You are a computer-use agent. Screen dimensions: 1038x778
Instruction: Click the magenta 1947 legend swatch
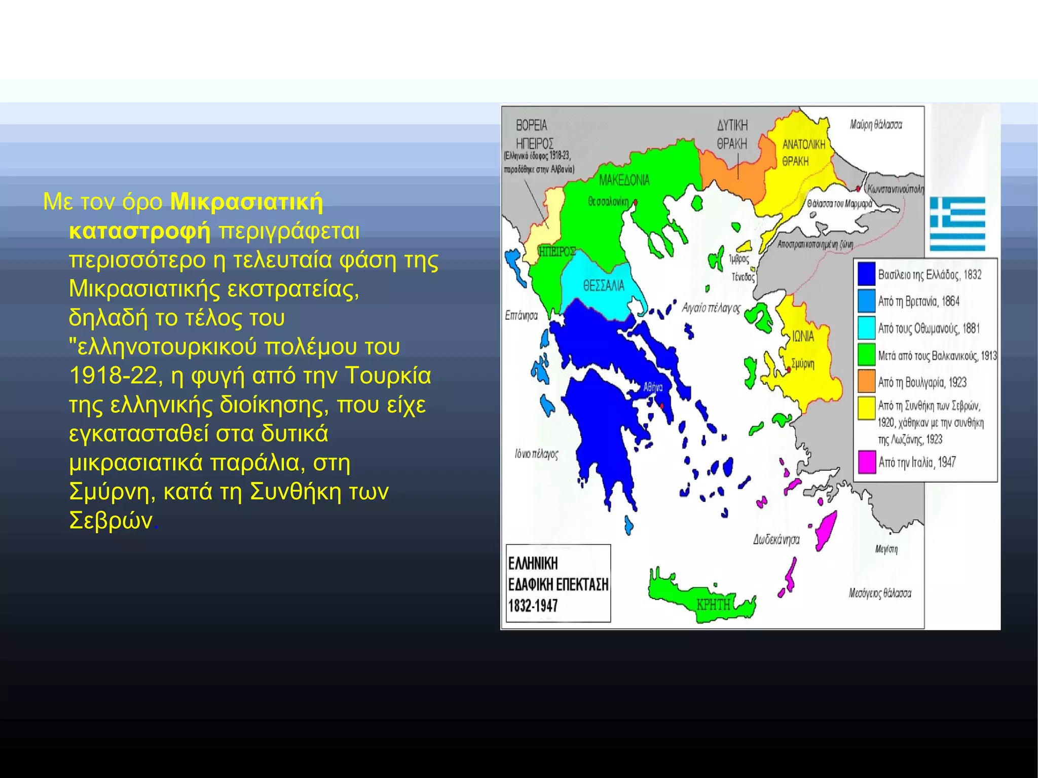coord(866,462)
